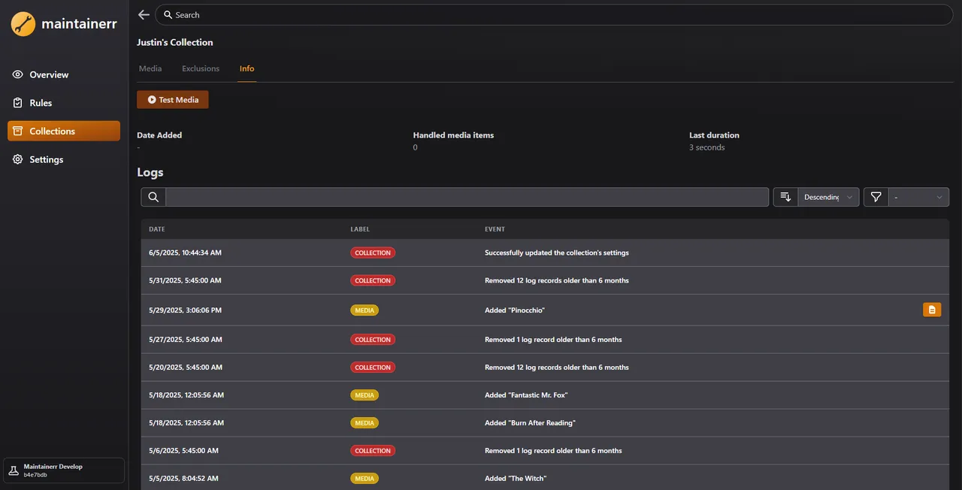Click the Logs search input field
The width and height of the screenshot is (962, 490).
[x=466, y=196]
